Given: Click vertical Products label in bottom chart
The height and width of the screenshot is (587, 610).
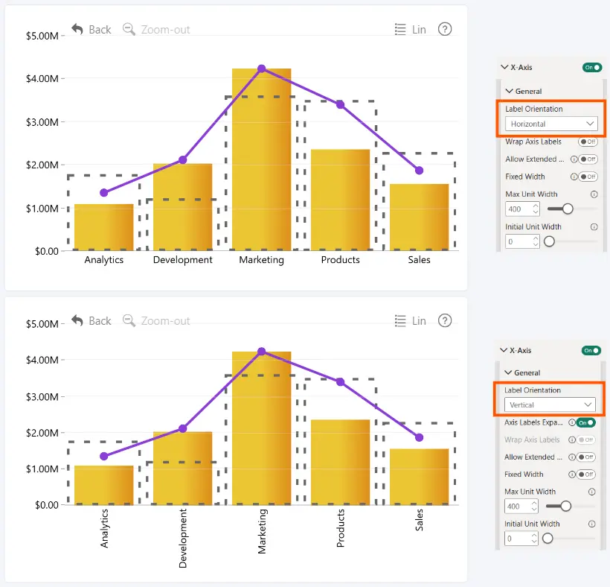Looking at the screenshot, I should point(341,528).
